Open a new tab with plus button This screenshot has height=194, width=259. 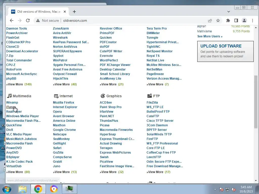tap(74, 12)
